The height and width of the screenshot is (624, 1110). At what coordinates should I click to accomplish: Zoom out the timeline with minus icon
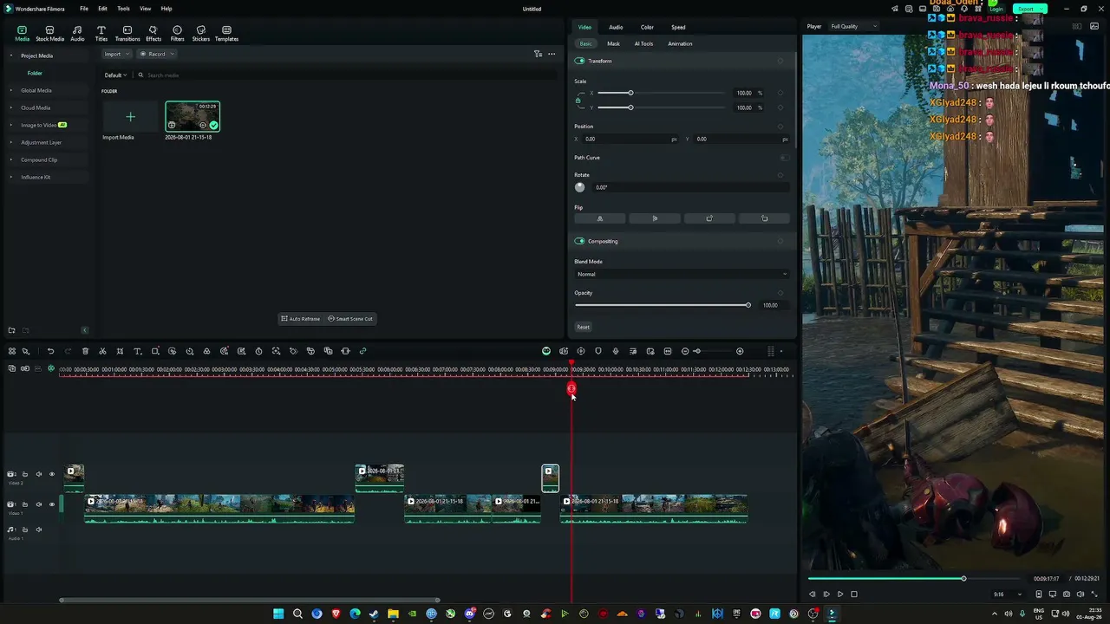click(x=685, y=351)
